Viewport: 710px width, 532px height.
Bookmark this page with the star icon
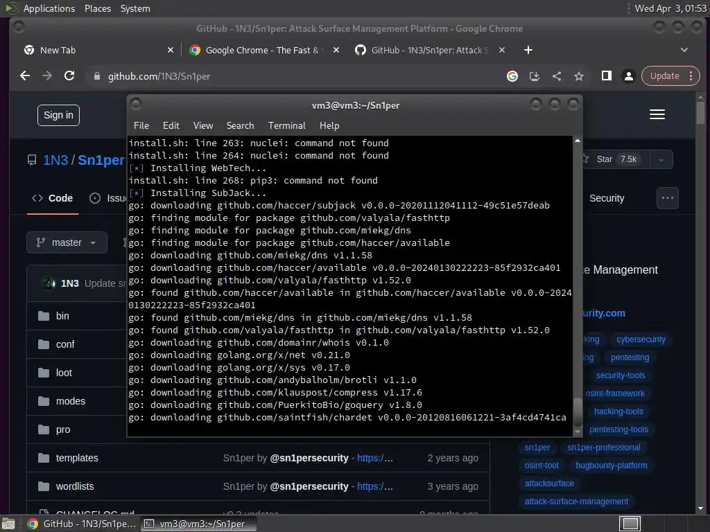tap(579, 76)
